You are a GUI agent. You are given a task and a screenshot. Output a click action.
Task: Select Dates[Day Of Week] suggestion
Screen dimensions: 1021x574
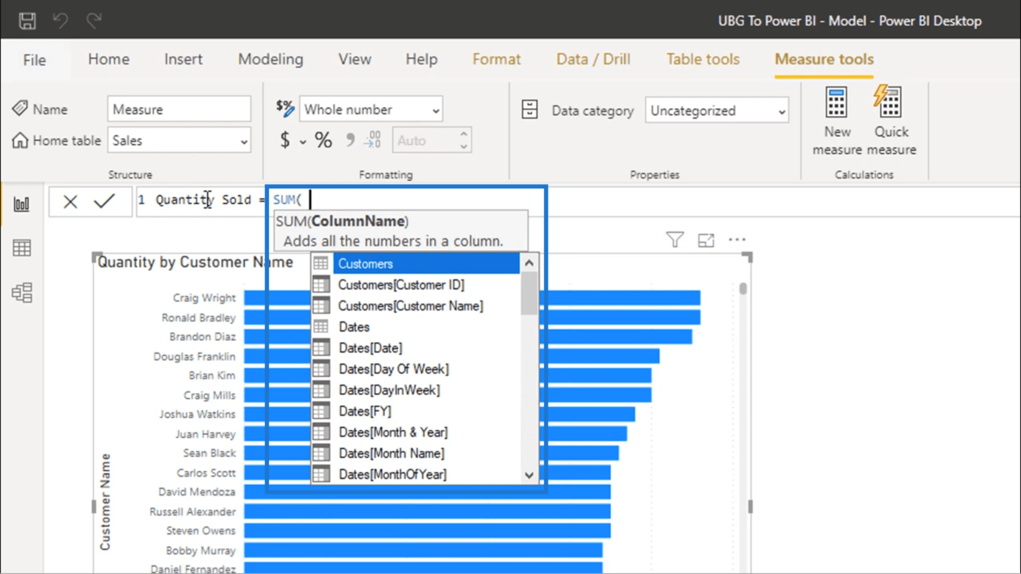pyautogui.click(x=416, y=369)
